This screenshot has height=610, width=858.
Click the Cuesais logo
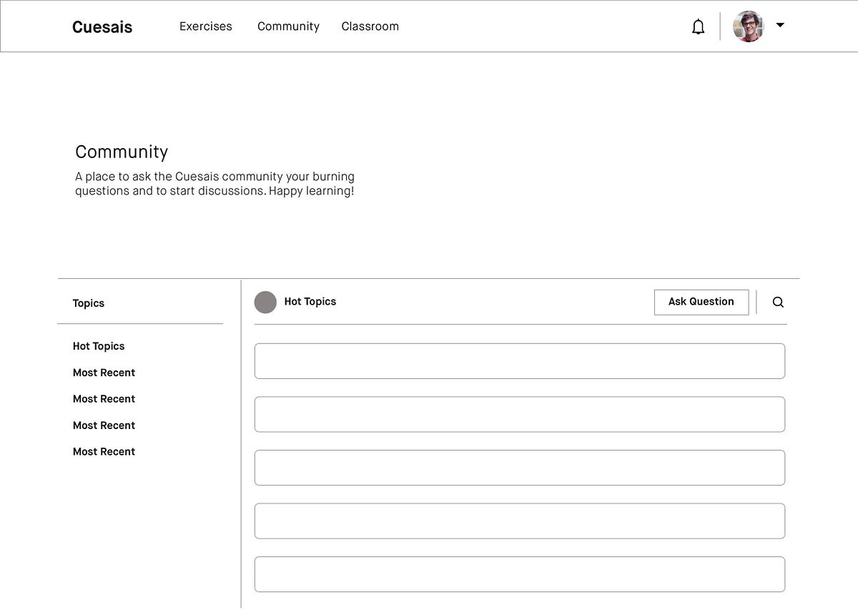tap(102, 27)
